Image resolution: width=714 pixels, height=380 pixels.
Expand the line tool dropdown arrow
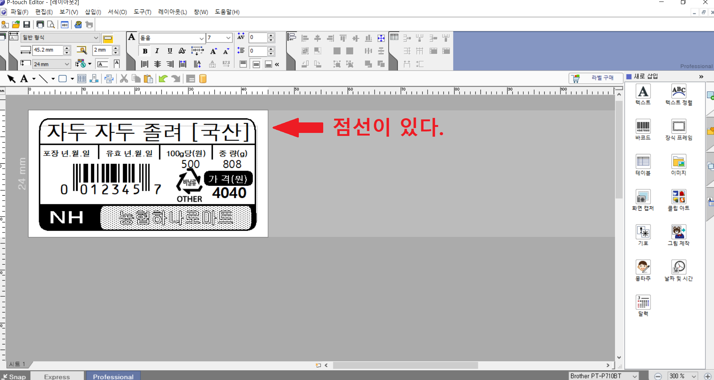click(53, 79)
